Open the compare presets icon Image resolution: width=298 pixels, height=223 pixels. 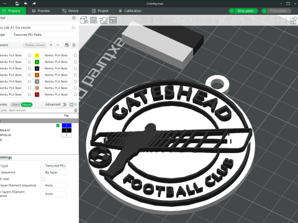(x=71, y=105)
